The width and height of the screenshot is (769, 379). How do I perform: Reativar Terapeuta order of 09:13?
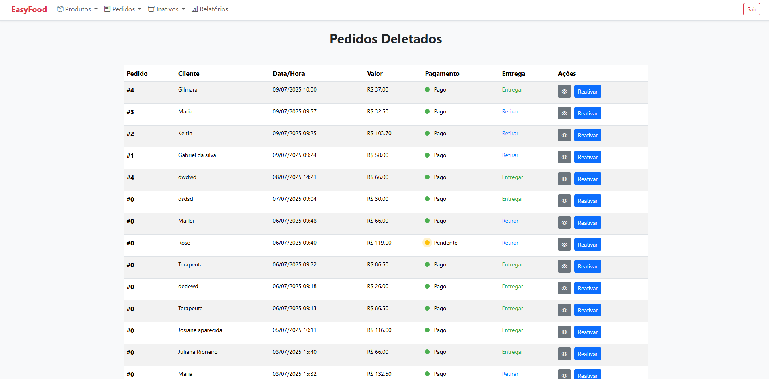click(588, 310)
